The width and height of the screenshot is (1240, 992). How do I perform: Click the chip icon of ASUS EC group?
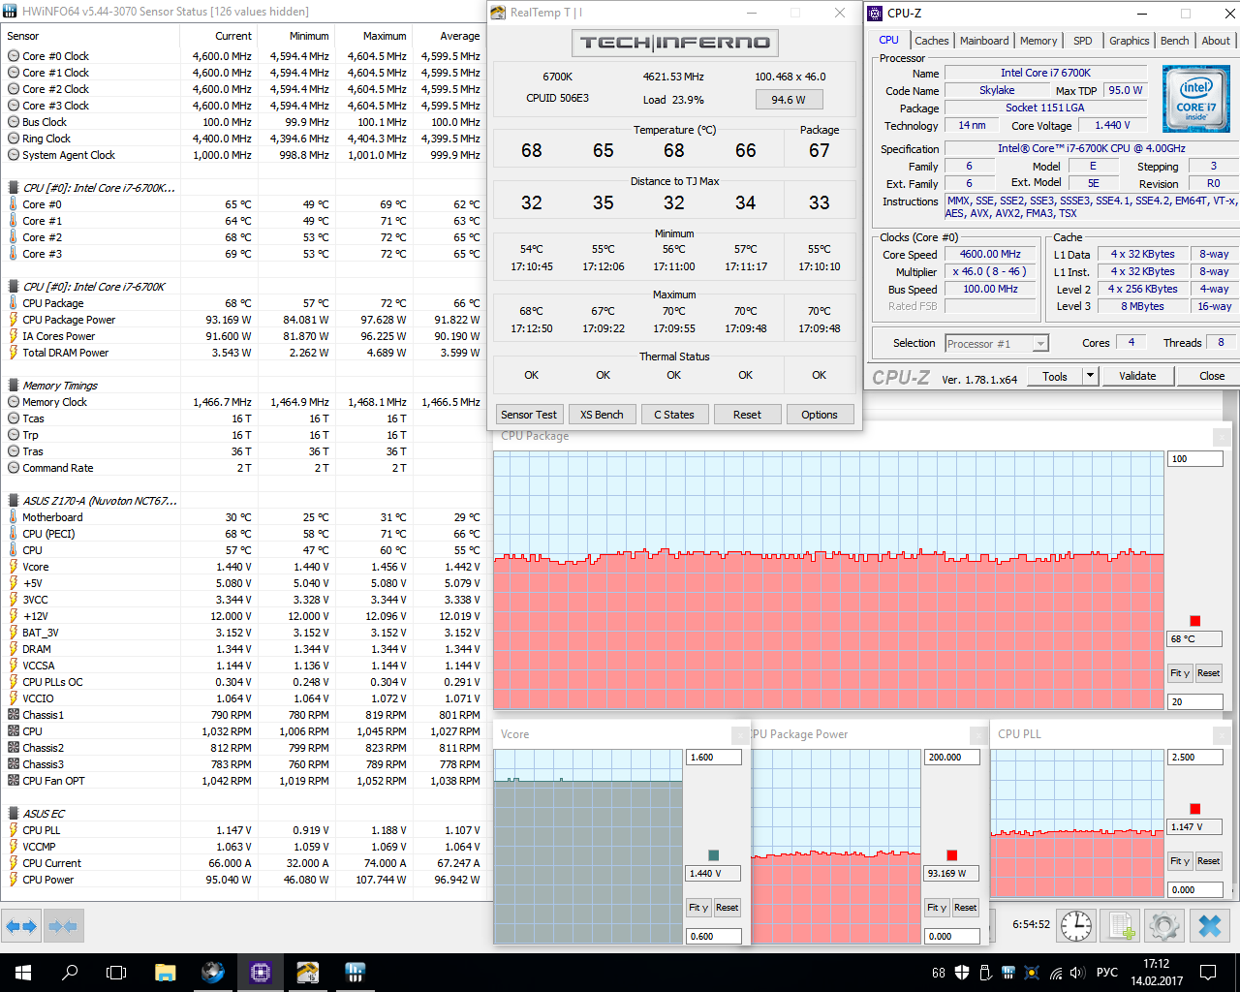14,814
